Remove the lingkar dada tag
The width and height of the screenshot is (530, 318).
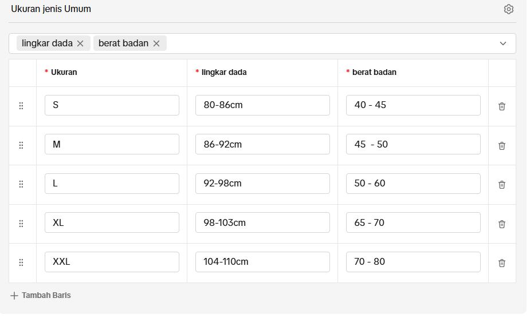pos(80,43)
